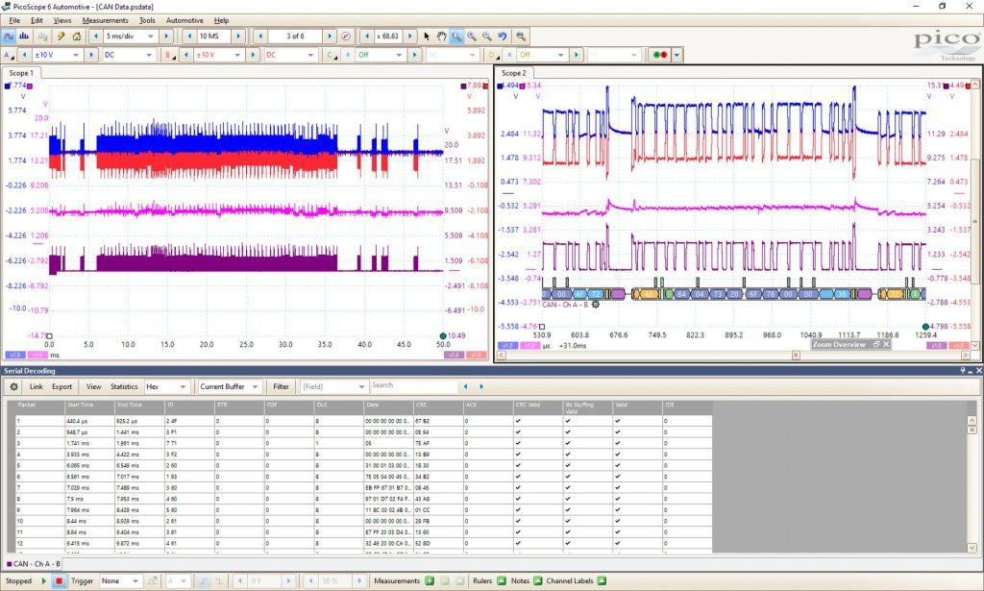This screenshot has height=591, width=984.
Task: Open the buffer navigator compass icon
Action: (346, 37)
